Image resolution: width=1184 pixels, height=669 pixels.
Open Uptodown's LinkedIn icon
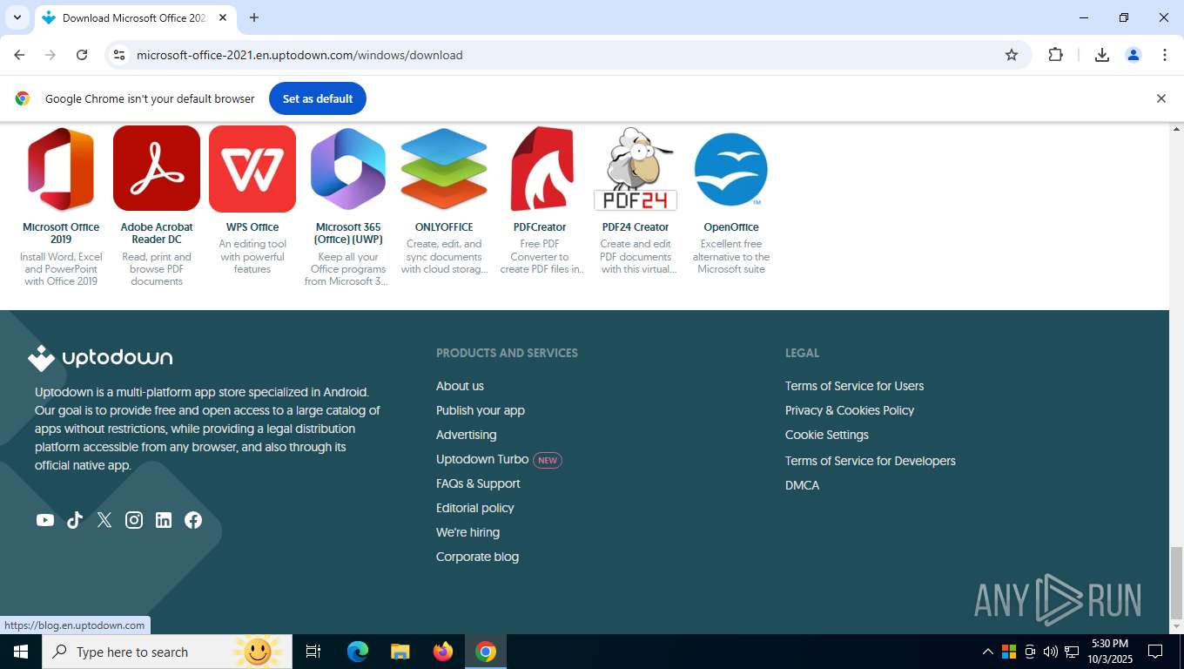[164, 520]
